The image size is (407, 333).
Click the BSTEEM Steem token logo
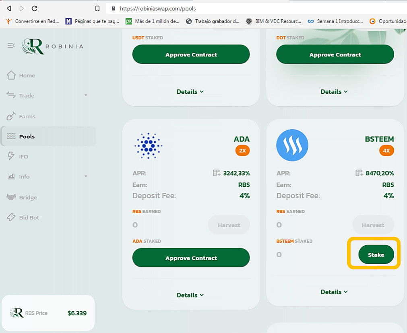point(292,145)
